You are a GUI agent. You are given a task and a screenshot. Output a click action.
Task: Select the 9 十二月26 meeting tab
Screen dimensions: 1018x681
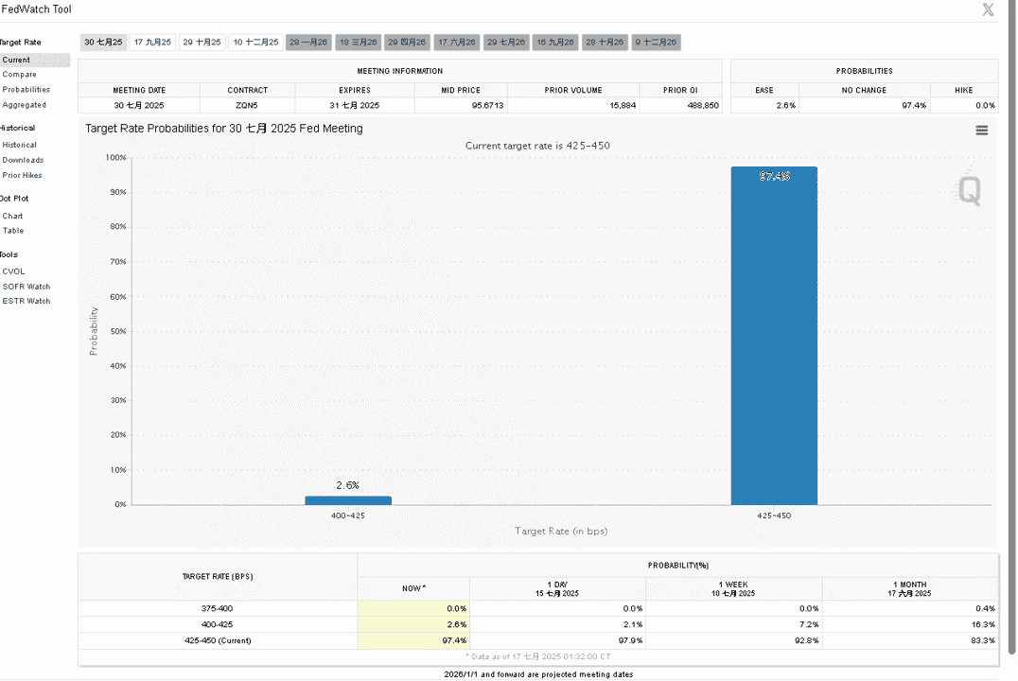(657, 43)
